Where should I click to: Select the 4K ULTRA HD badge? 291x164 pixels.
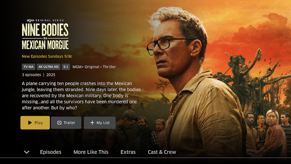point(48,67)
